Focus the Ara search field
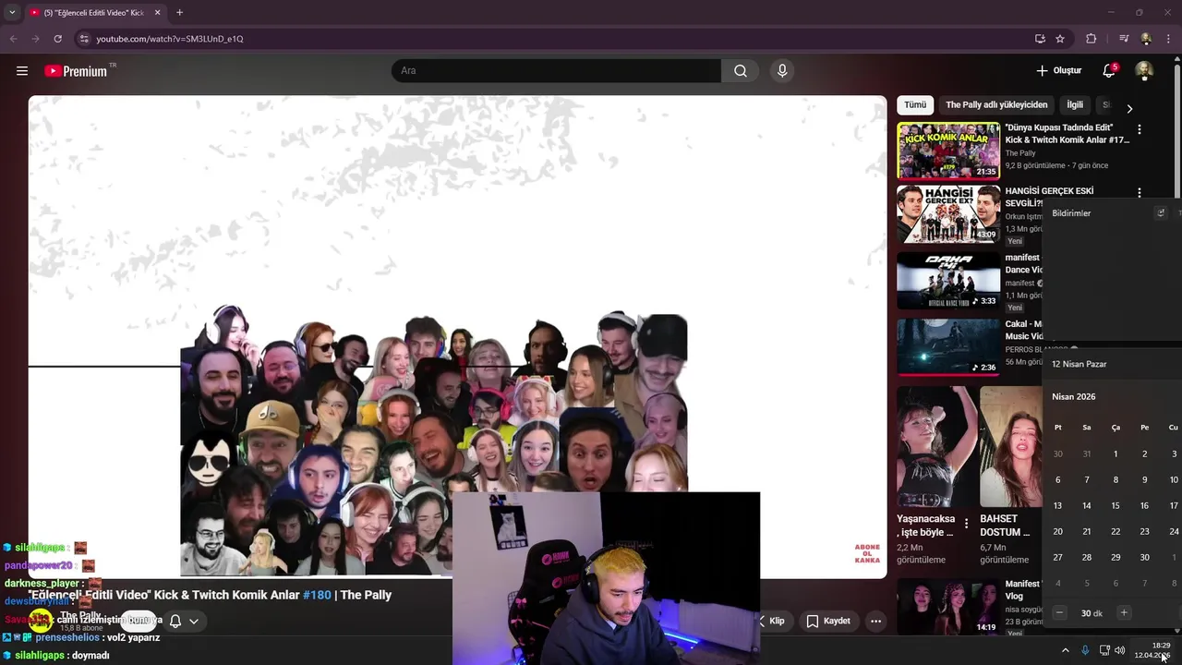Image resolution: width=1182 pixels, height=665 pixels. pyautogui.click(x=556, y=71)
